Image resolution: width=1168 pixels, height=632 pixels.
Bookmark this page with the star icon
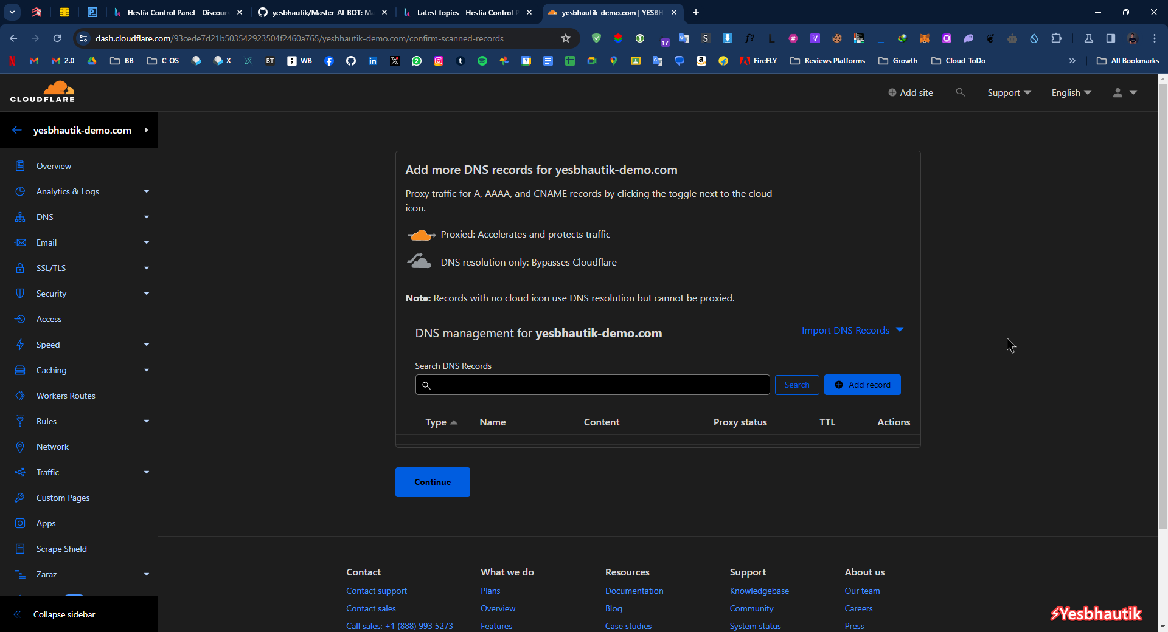[566, 38]
